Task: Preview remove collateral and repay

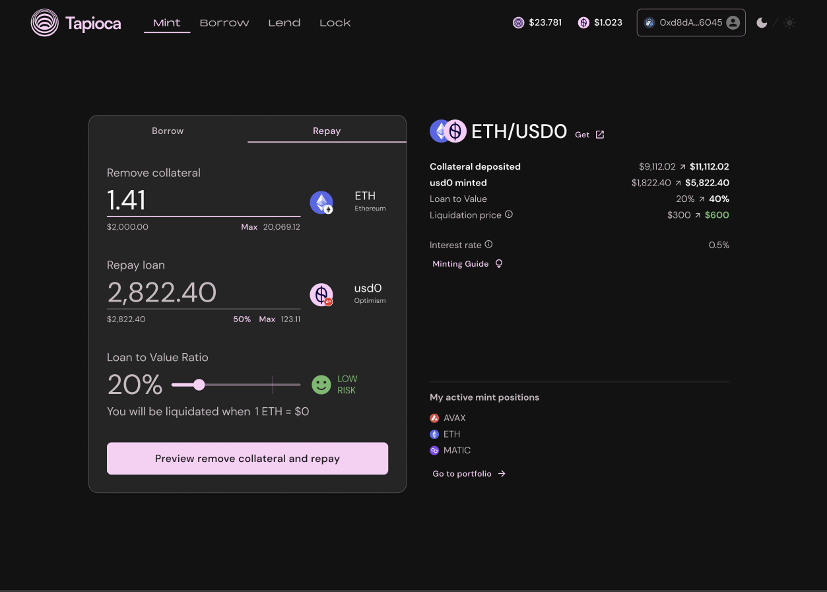Action: click(248, 458)
